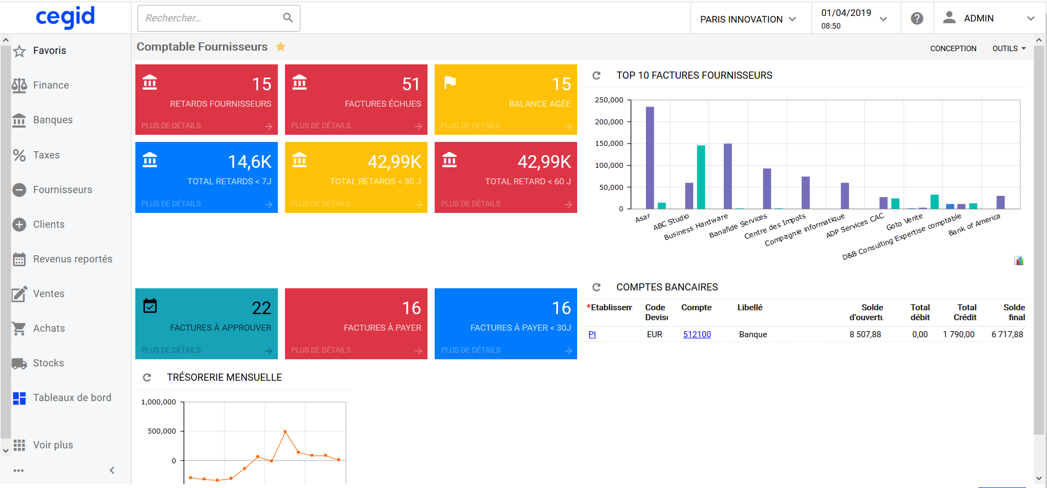This screenshot has width=1047, height=488.
Task: Select Banques in the sidebar menu
Action: 53,120
